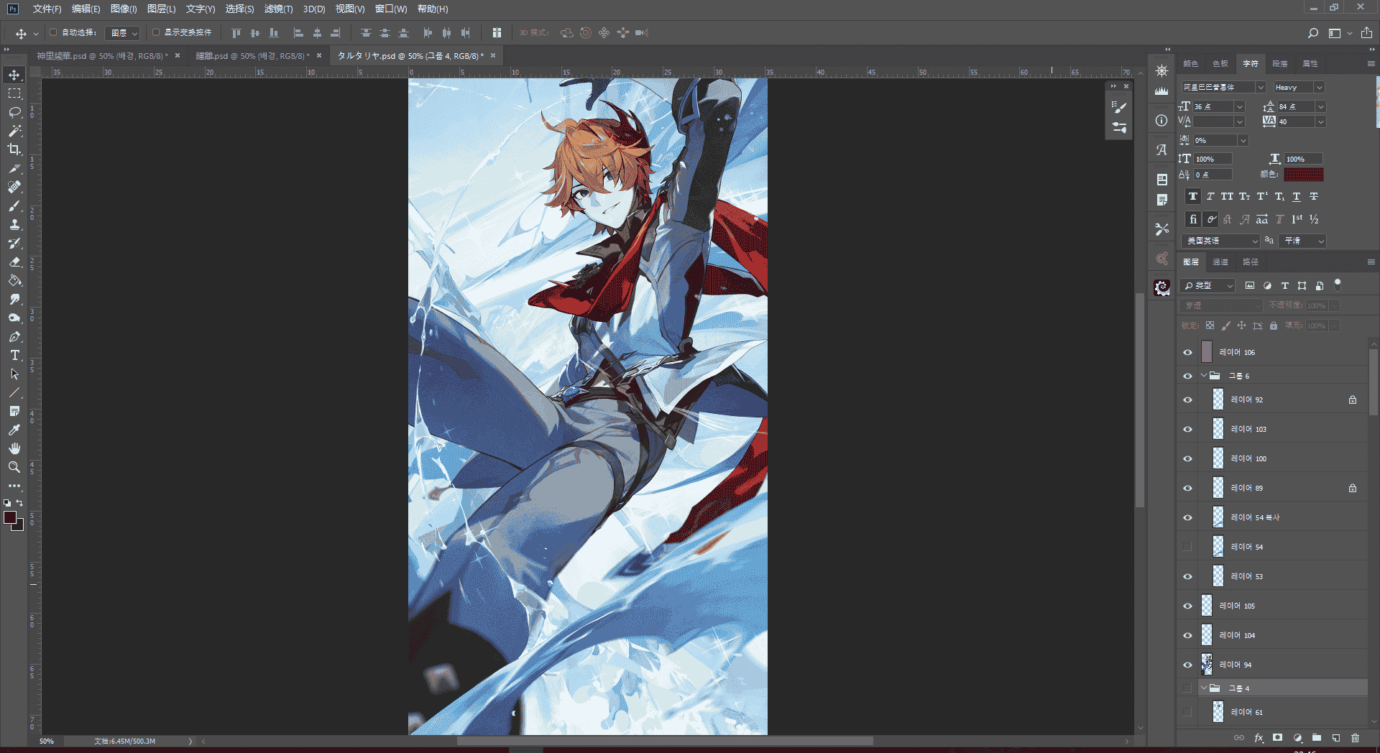Screen dimensions: 1380x753
Task: Select the Clone Stamp tool
Action: [x=14, y=225]
